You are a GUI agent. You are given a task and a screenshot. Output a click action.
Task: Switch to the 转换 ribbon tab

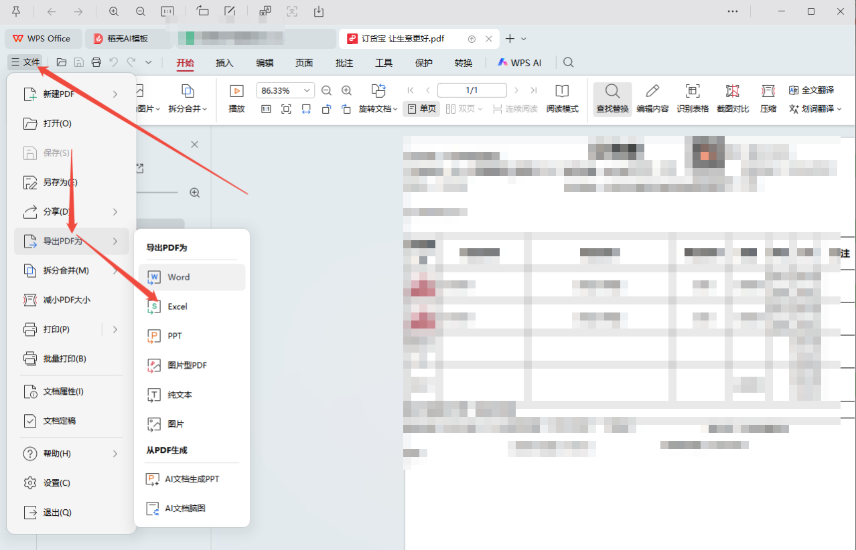pyautogui.click(x=463, y=63)
